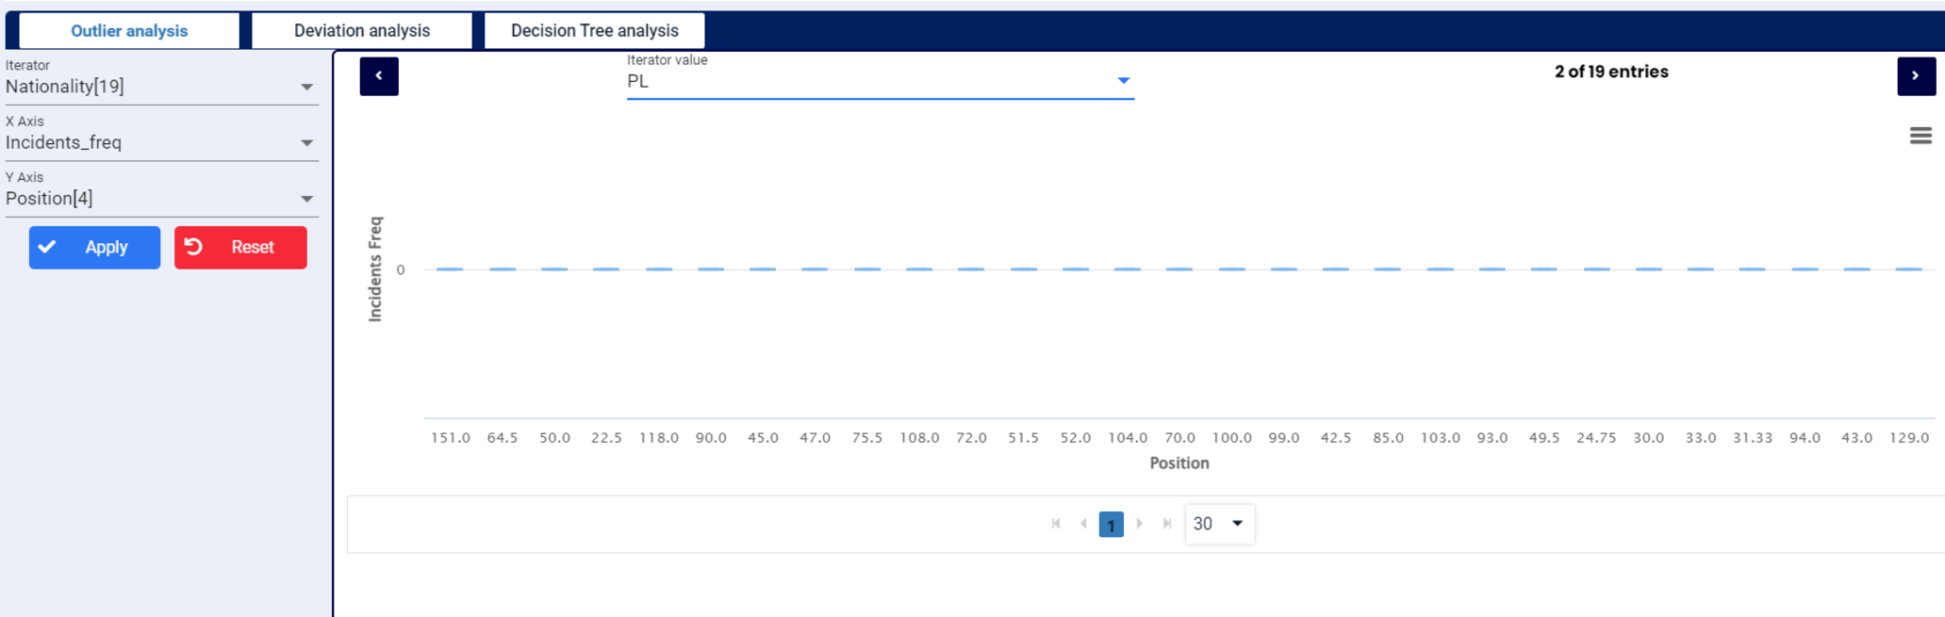Switch to Outlier analysis tab
The height and width of the screenshot is (617, 1945).
click(x=129, y=31)
